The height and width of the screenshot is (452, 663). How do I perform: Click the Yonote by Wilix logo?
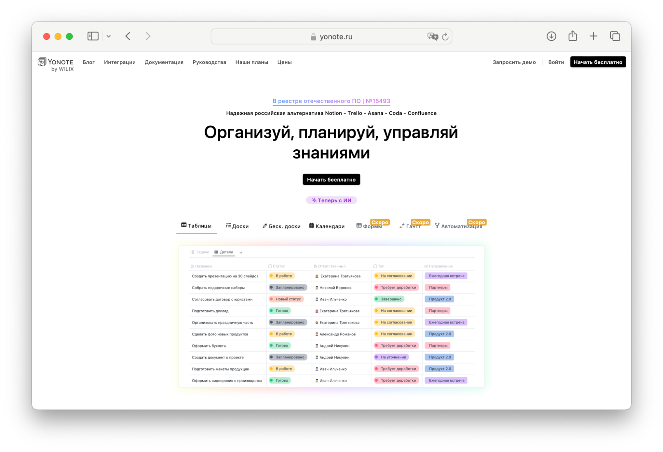[x=56, y=64]
